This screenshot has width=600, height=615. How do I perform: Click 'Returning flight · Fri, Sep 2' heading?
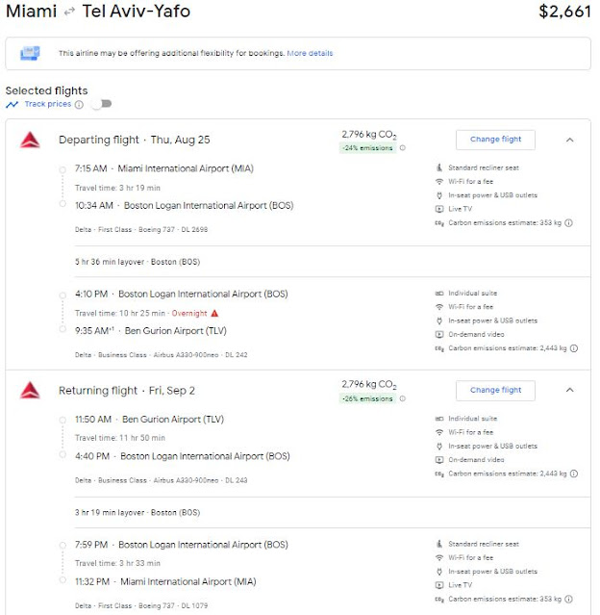click(127, 390)
